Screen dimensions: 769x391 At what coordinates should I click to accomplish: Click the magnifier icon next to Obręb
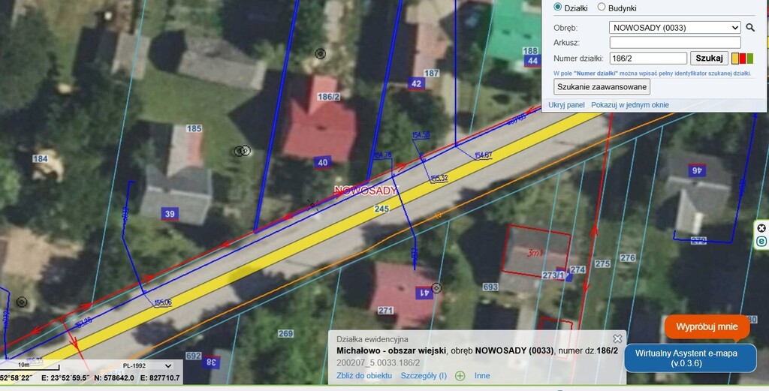point(749,28)
